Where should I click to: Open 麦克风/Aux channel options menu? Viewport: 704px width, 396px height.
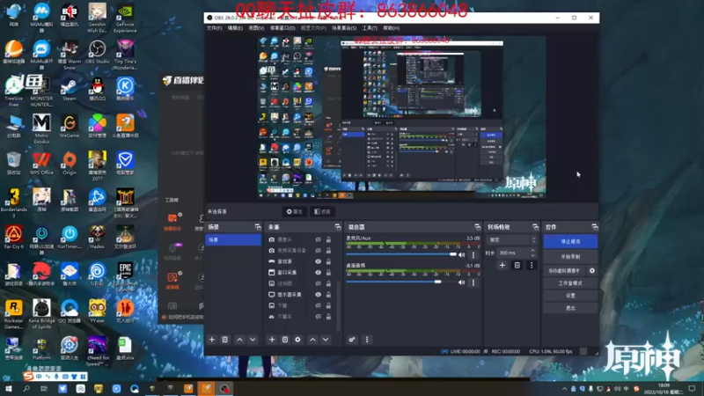pos(473,255)
